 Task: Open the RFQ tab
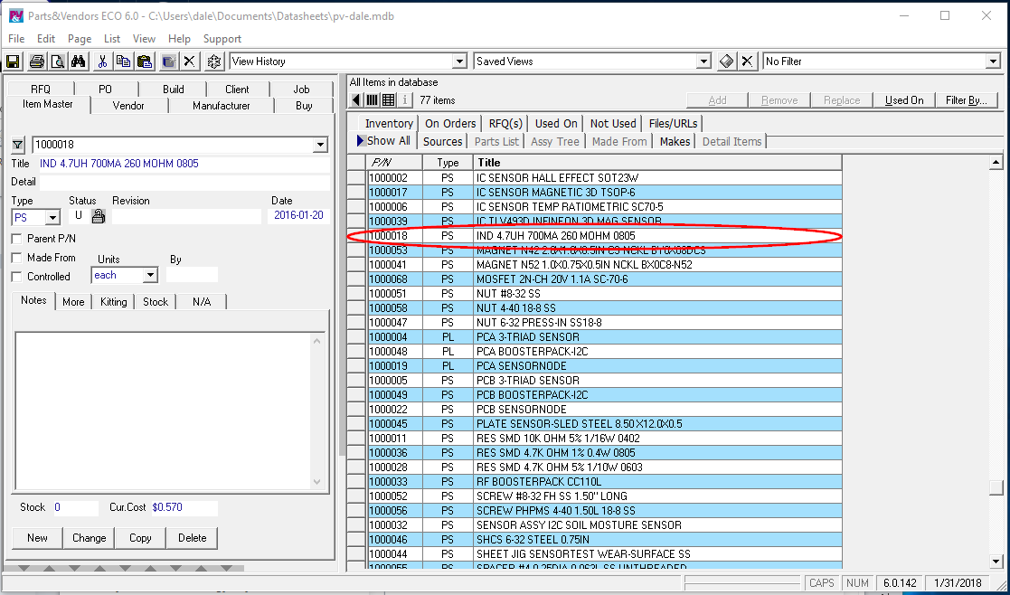point(40,90)
